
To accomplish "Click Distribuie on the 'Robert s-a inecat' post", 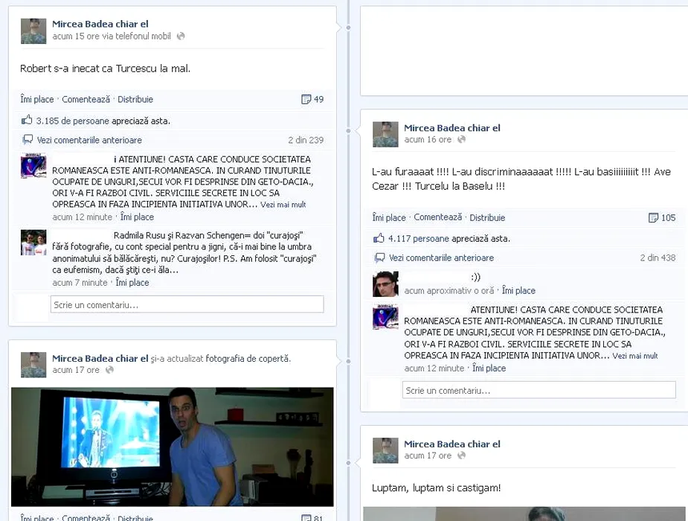I will pyautogui.click(x=135, y=99).
